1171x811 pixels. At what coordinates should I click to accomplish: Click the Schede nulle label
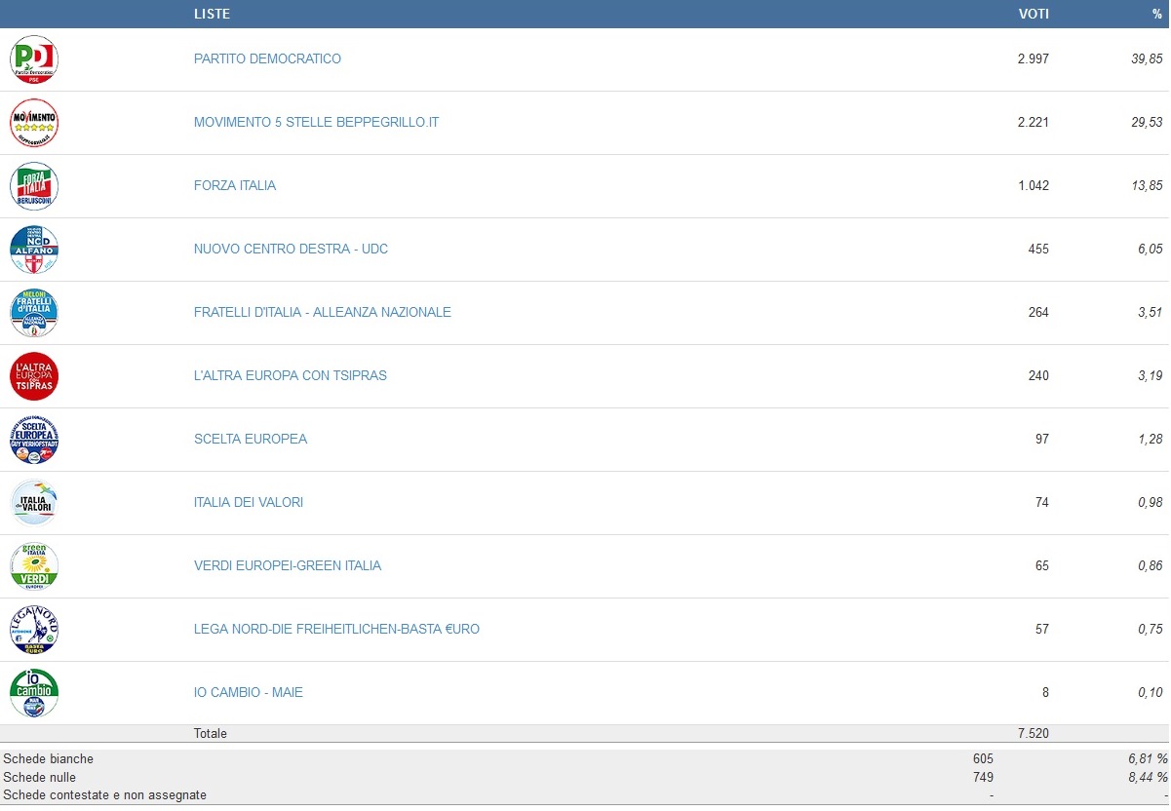click(x=40, y=777)
